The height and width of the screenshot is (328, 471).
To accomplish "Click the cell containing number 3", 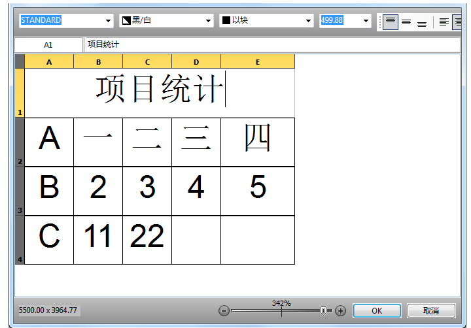I will tap(147, 191).
